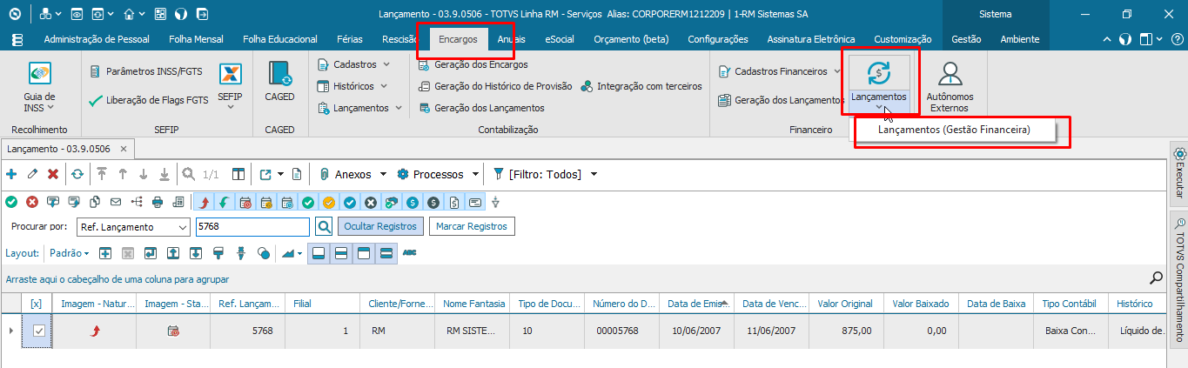Expand the Anexos dropdown arrow
Screen dimensions: 1188x368
[x=384, y=174]
